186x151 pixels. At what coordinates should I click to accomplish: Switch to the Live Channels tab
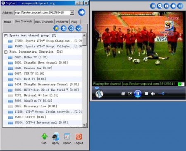point(24,21)
